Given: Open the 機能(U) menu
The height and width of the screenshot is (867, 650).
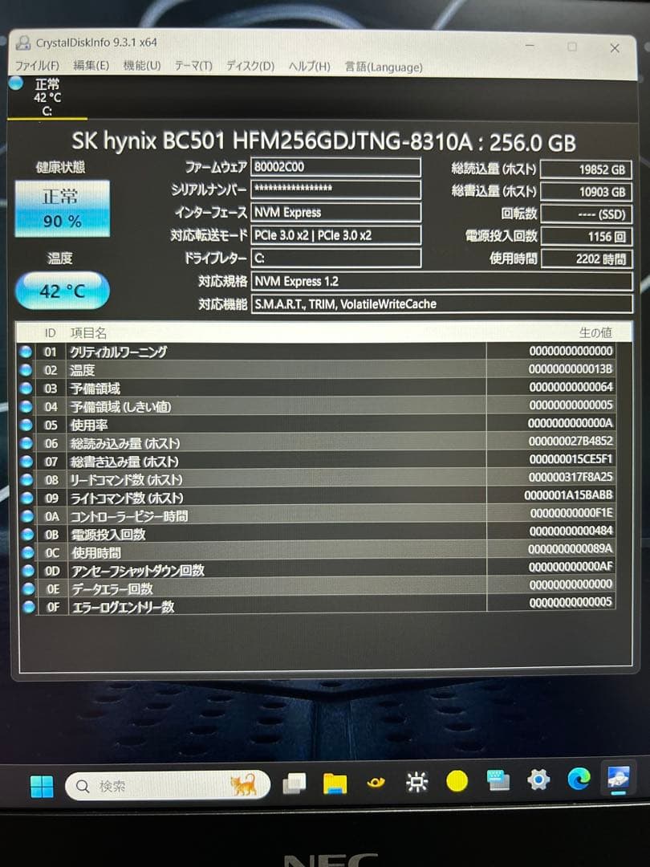Looking at the screenshot, I should (x=141, y=66).
